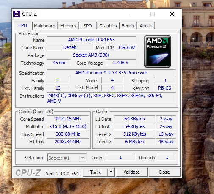214x194 pixels.
Task: Switch to the CPU tab
Action: click(22, 25)
